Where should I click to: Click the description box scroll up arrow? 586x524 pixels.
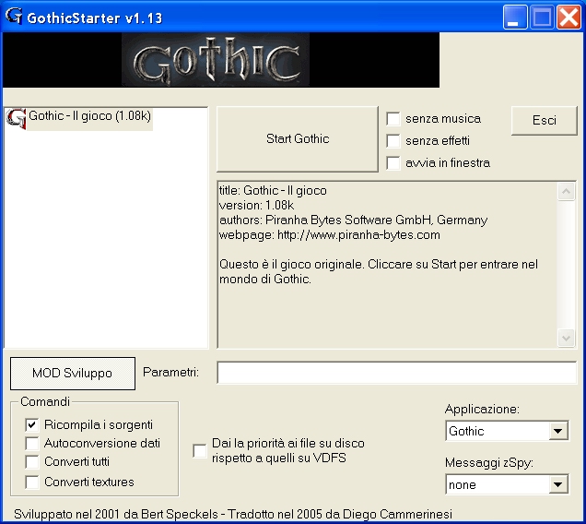[566, 192]
